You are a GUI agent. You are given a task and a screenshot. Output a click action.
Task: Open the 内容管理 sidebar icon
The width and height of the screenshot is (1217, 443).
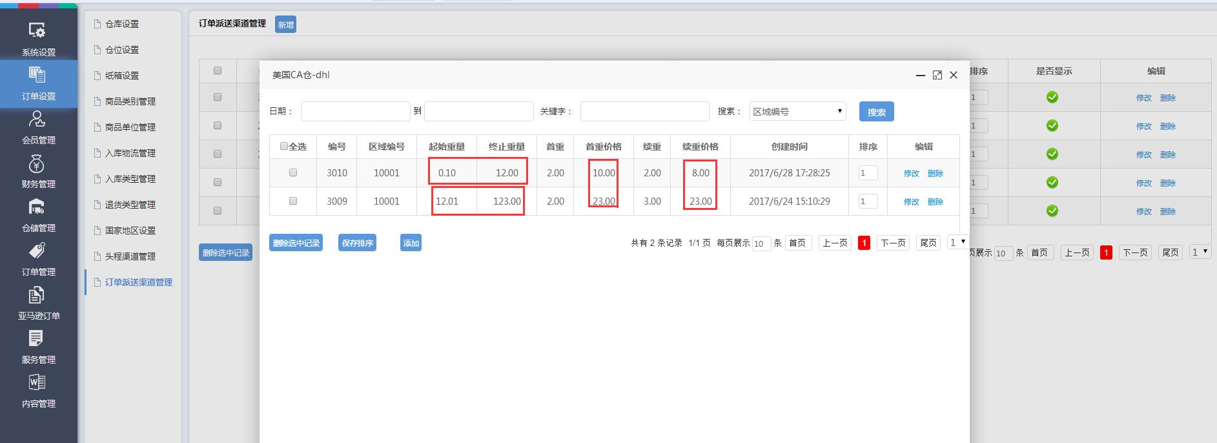pyautogui.click(x=37, y=382)
